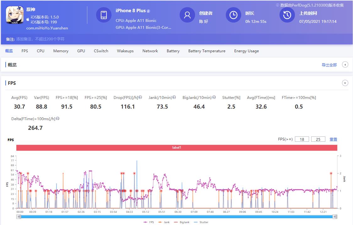Image resolution: width=353 pixels, height=225 pixels.
Task: Click the Genshin Impact app icon
Action: (15, 15)
